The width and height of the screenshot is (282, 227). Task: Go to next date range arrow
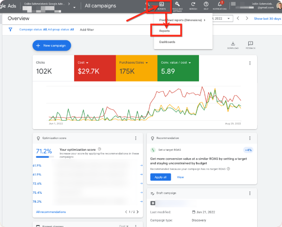click(247, 18)
